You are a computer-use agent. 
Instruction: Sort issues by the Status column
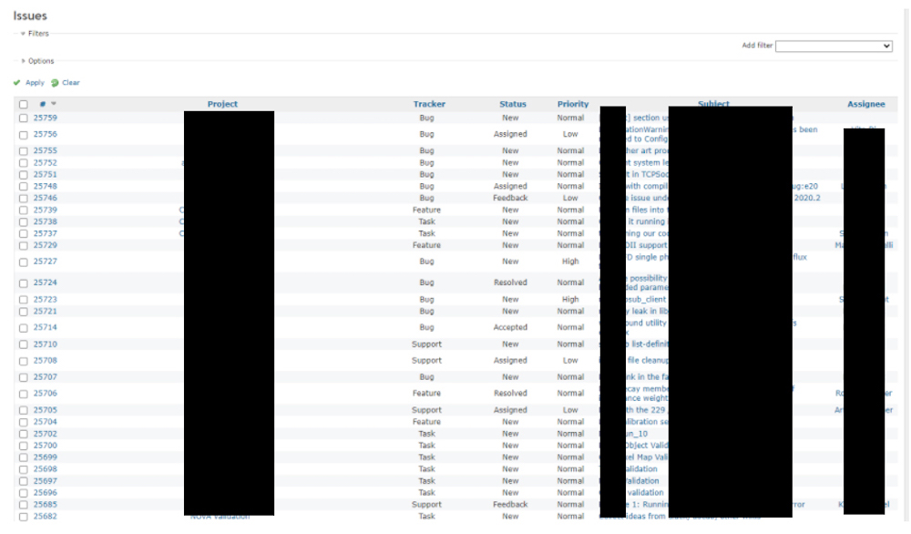[x=513, y=105]
